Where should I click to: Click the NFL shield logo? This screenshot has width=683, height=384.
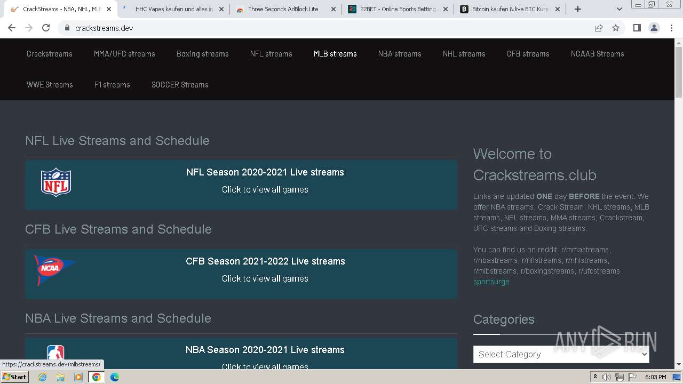pos(56,182)
